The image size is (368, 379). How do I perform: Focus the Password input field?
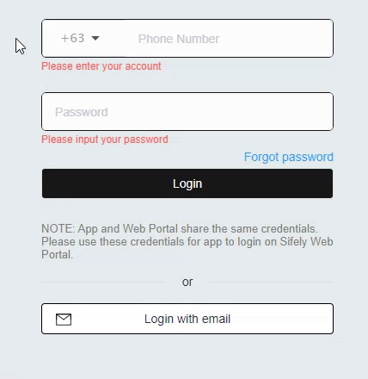187,112
